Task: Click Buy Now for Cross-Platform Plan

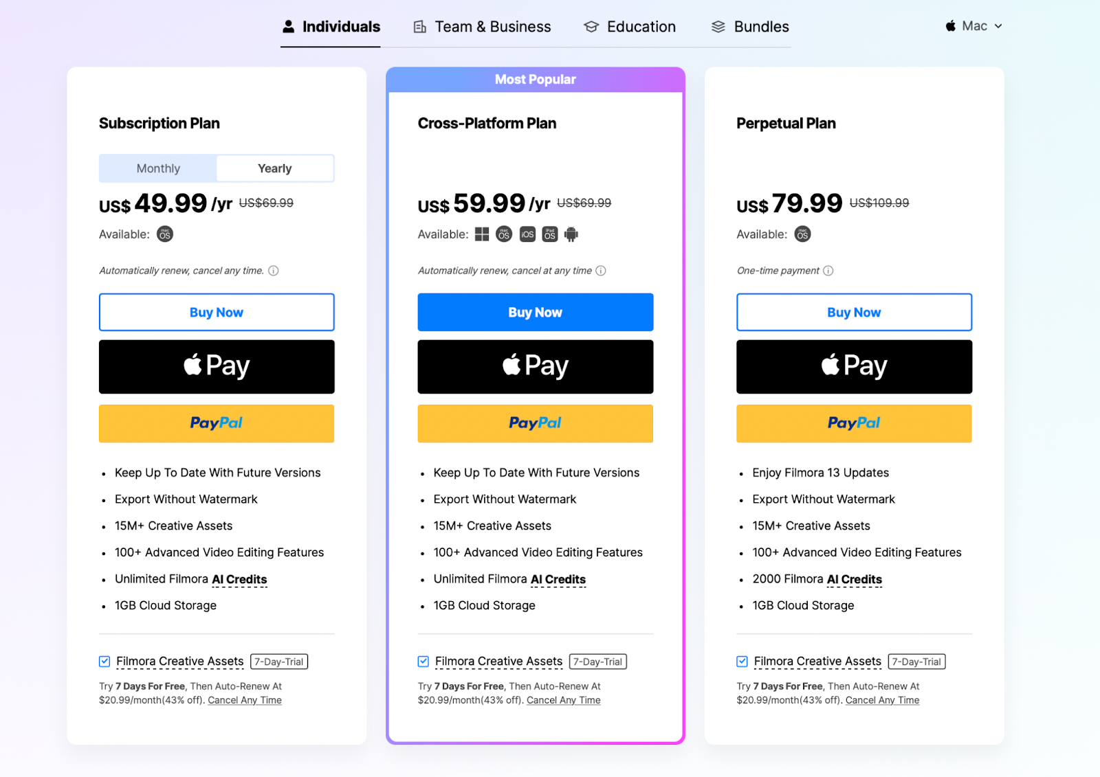Action: pyautogui.click(x=536, y=313)
